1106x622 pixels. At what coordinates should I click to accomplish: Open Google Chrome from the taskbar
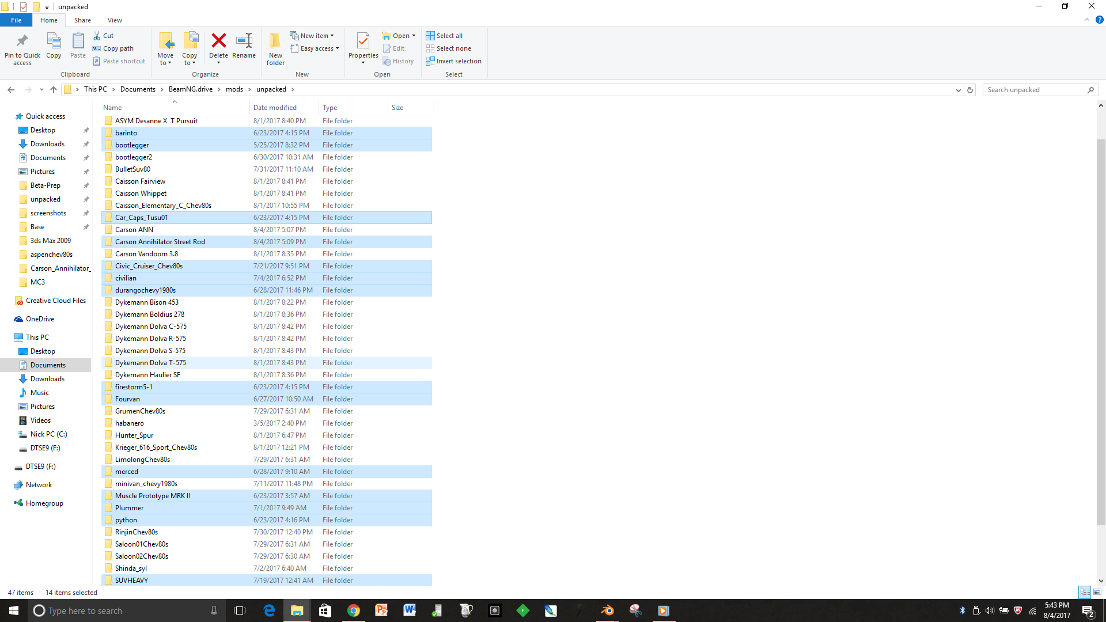pyautogui.click(x=354, y=610)
